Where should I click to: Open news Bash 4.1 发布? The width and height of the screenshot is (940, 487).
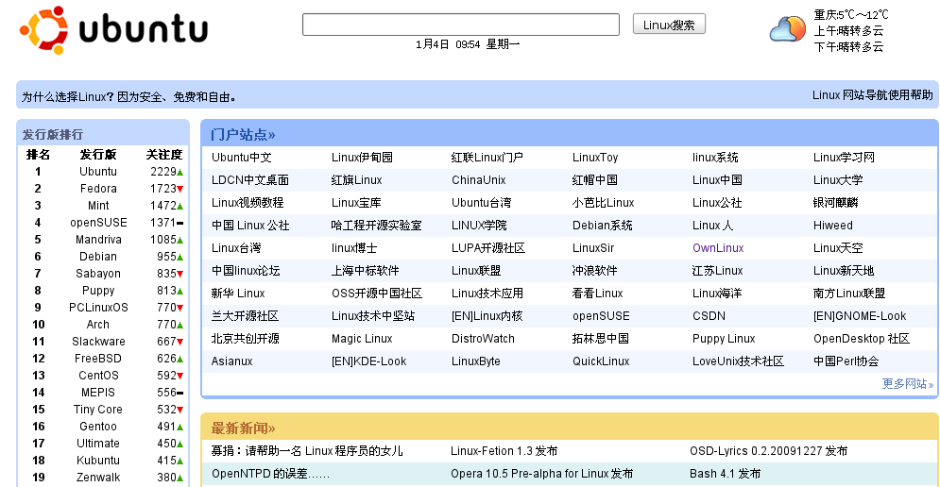tap(726, 473)
